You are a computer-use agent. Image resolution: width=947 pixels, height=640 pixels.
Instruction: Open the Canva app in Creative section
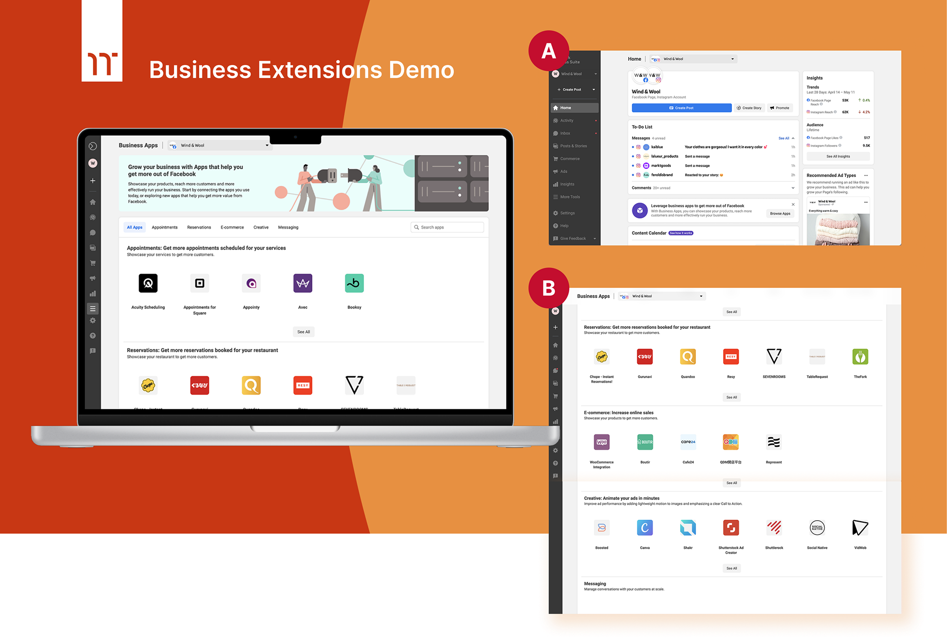point(645,528)
